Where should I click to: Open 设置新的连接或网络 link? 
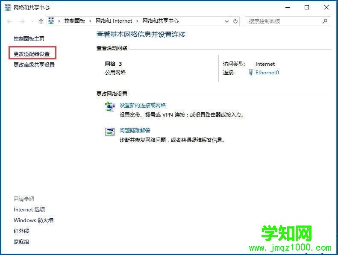[x=142, y=105]
